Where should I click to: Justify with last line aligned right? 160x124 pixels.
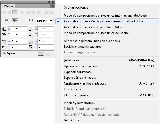pyautogui.click(x=33, y=12)
